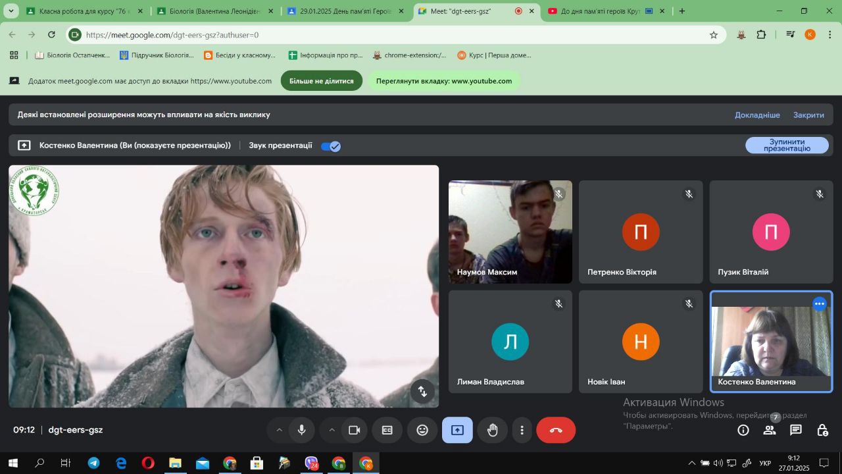The width and height of the screenshot is (842, 474).
Task: Open Windows Start menu
Action: click(12, 463)
